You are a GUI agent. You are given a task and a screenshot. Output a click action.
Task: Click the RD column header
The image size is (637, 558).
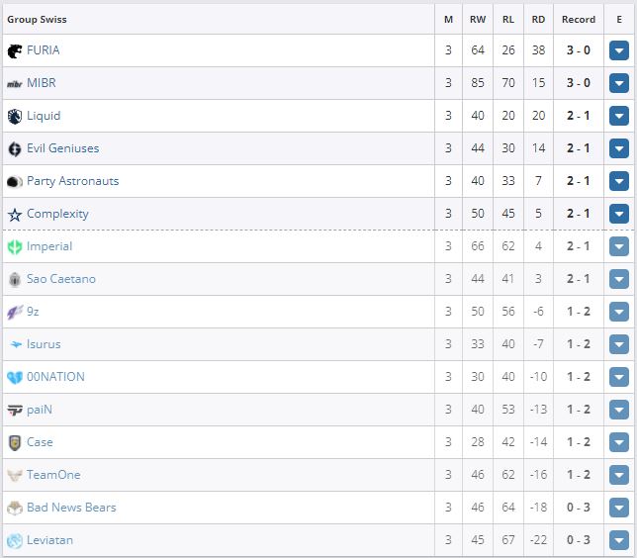[x=538, y=19]
